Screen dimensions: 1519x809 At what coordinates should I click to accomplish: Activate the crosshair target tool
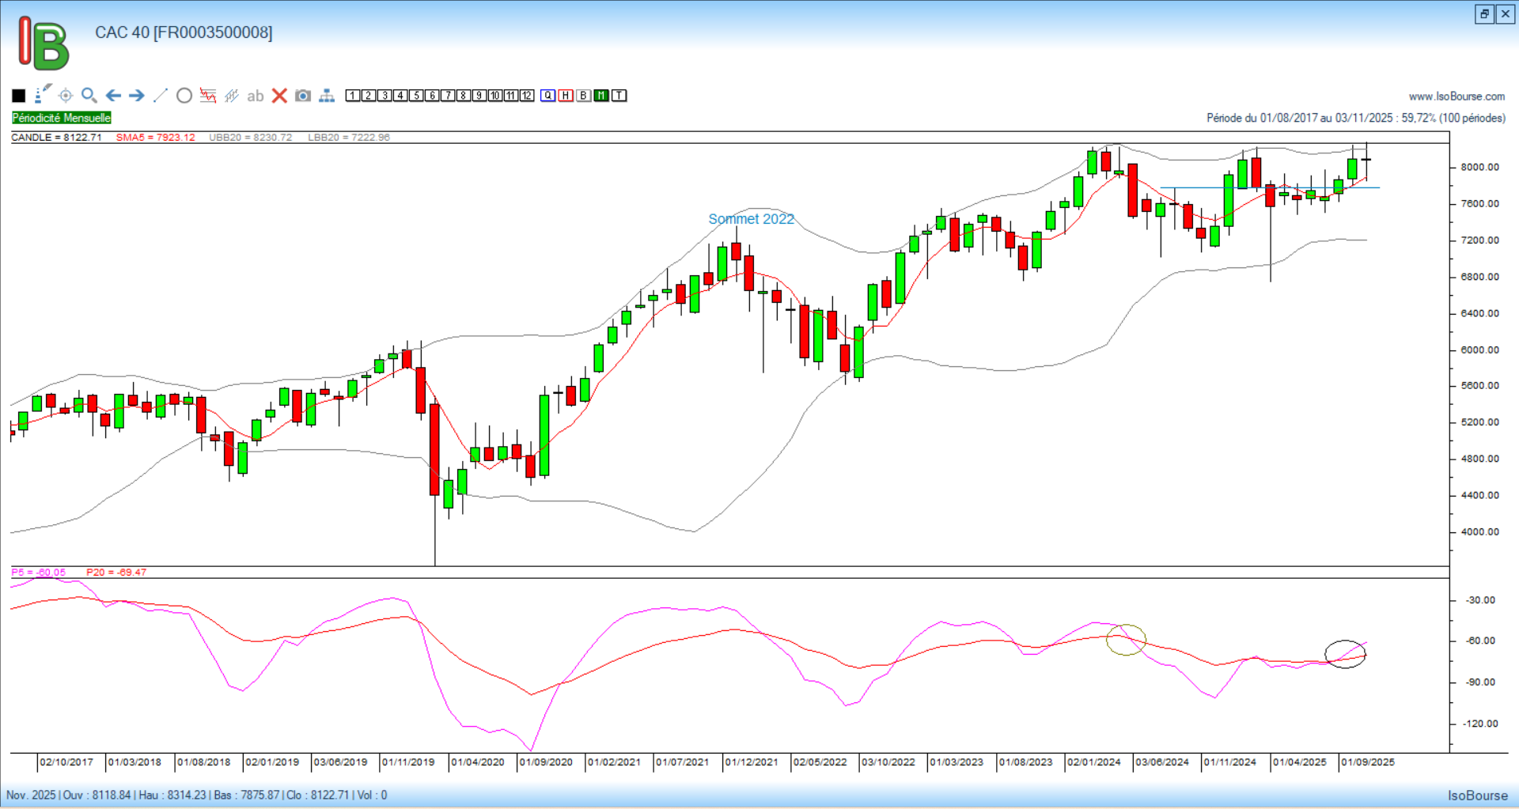coord(66,96)
